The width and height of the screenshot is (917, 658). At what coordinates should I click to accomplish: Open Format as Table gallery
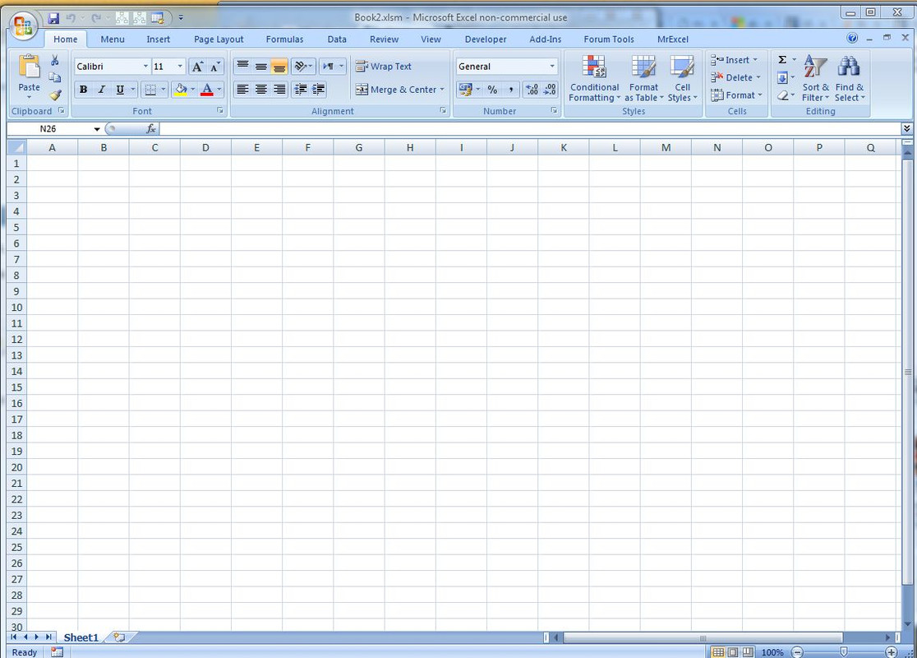pyautogui.click(x=644, y=78)
